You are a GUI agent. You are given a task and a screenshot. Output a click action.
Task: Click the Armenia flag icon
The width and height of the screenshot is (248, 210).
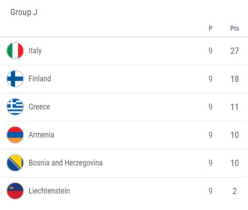click(15, 135)
